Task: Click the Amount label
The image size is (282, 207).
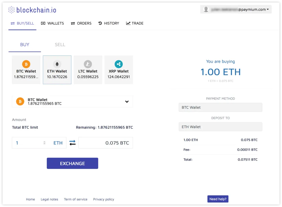Action: [19, 120]
